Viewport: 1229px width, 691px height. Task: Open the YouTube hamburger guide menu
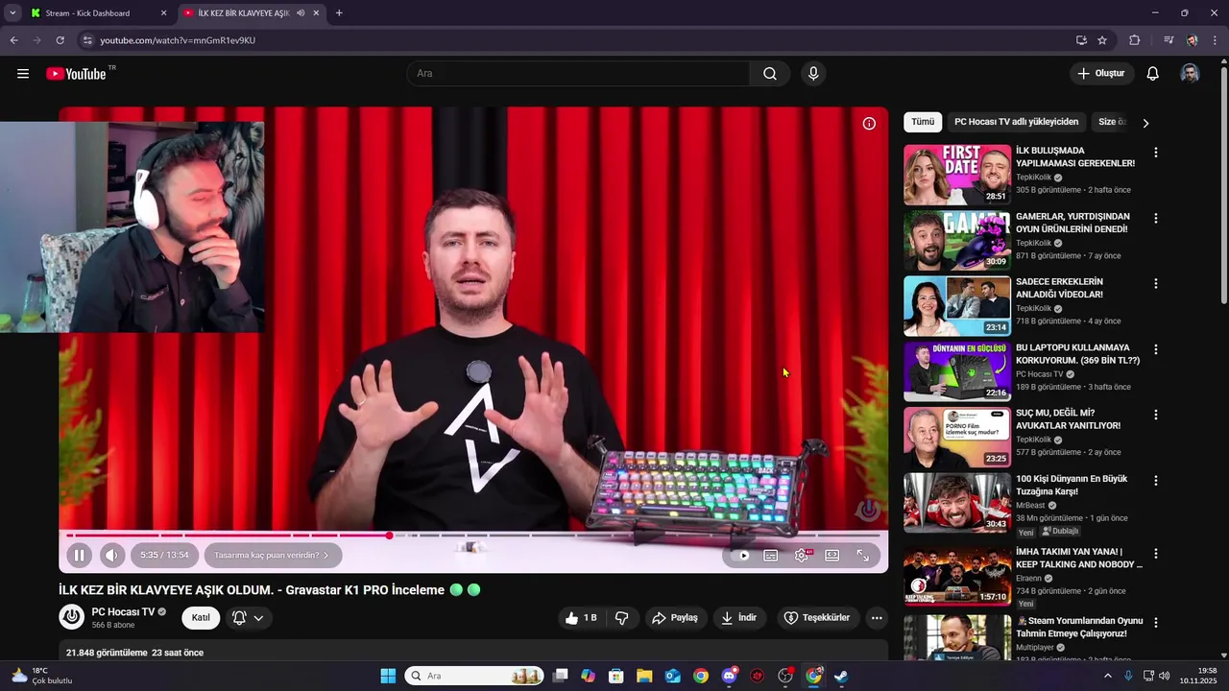(x=23, y=74)
